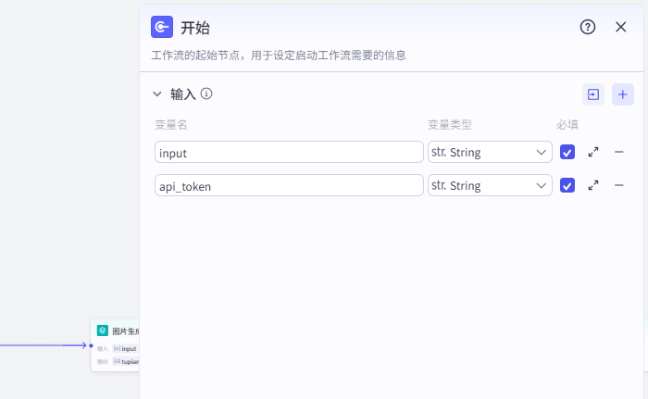
Task: Close the 开始 node settings panel
Action: [x=621, y=27]
